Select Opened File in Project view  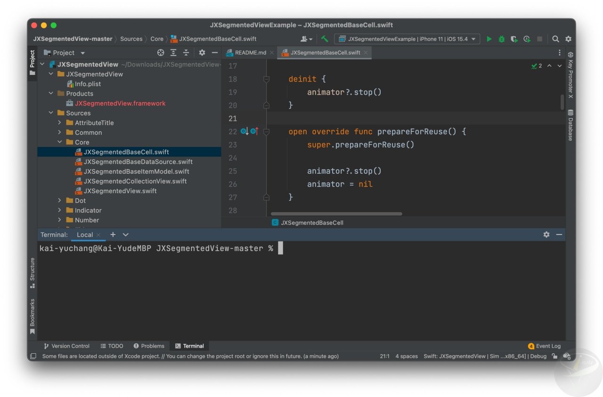(x=161, y=52)
